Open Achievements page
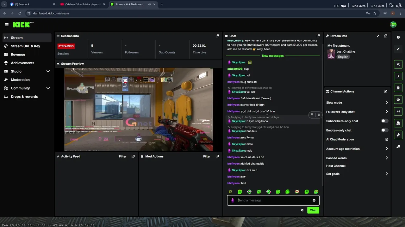The width and height of the screenshot is (405, 227). 27,63
